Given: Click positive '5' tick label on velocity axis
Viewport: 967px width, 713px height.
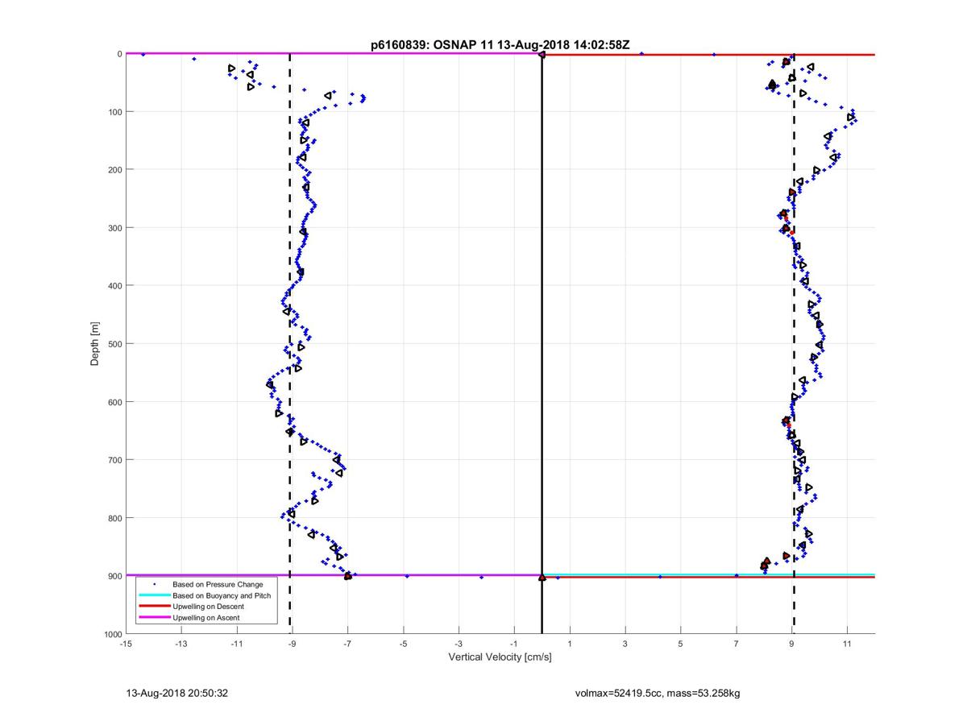Looking at the screenshot, I should pos(681,644).
